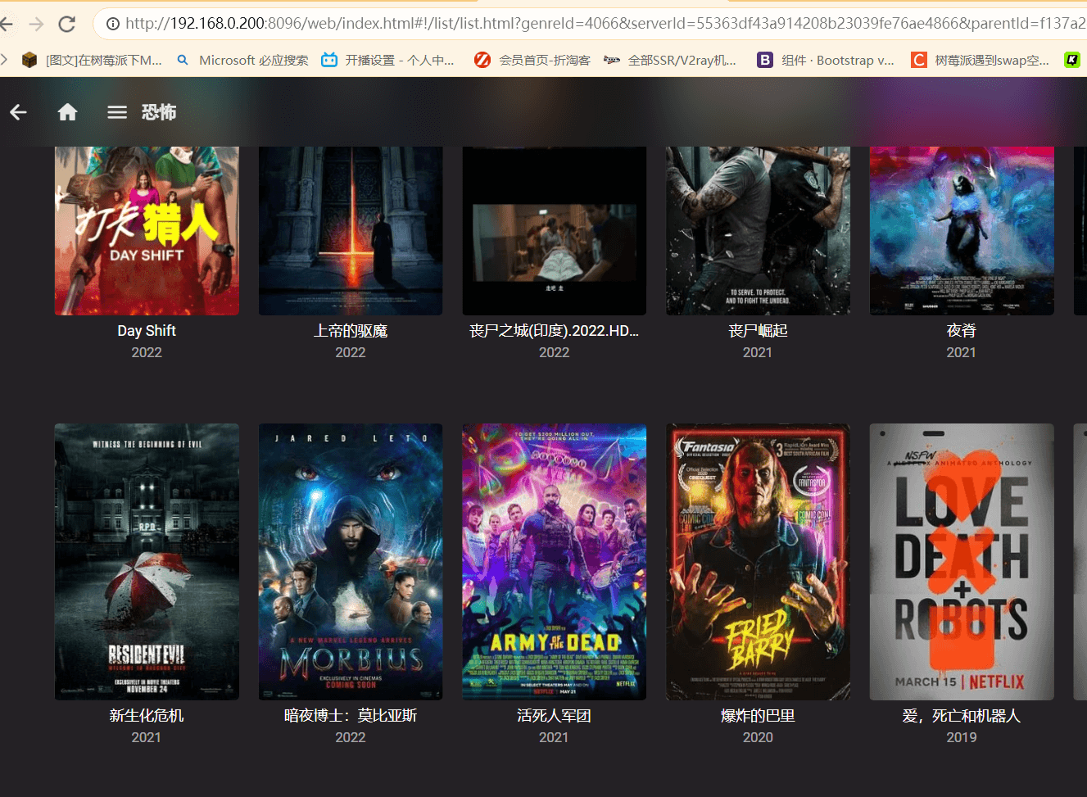Click the 丧尸崛起 title text
The image size is (1087, 797).
pos(758,331)
